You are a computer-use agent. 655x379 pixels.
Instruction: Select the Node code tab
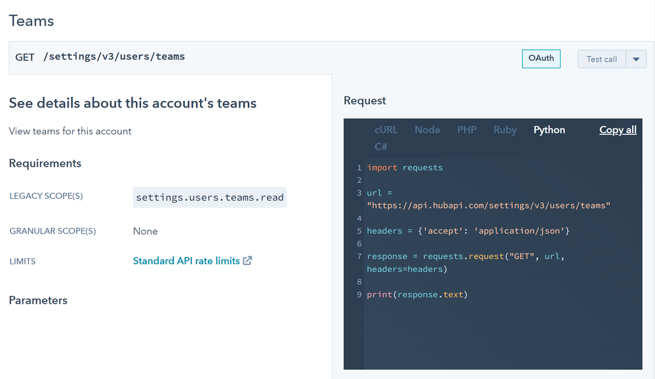coord(427,130)
